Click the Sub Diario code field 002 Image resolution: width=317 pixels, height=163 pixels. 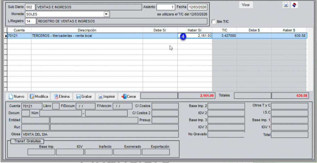30,7
